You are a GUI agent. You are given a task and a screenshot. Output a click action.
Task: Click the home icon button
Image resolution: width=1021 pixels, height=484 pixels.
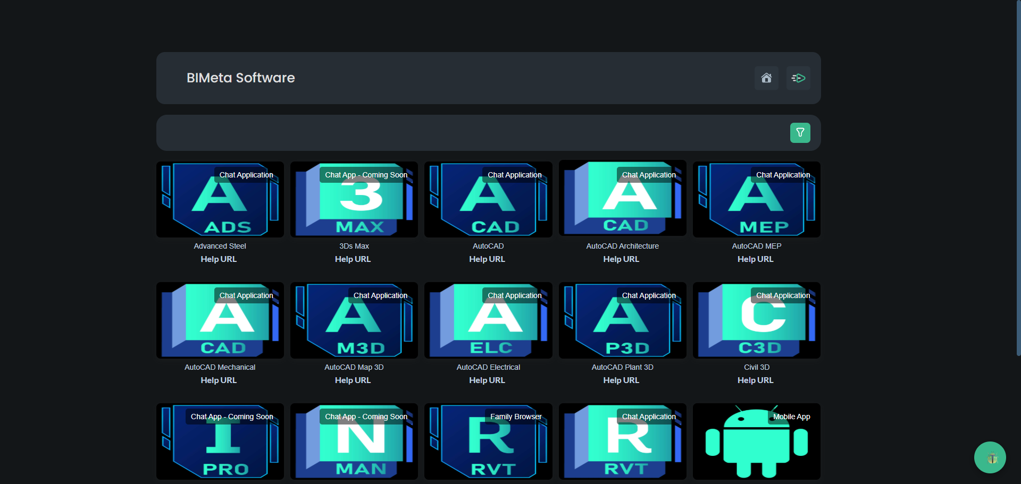(766, 78)
